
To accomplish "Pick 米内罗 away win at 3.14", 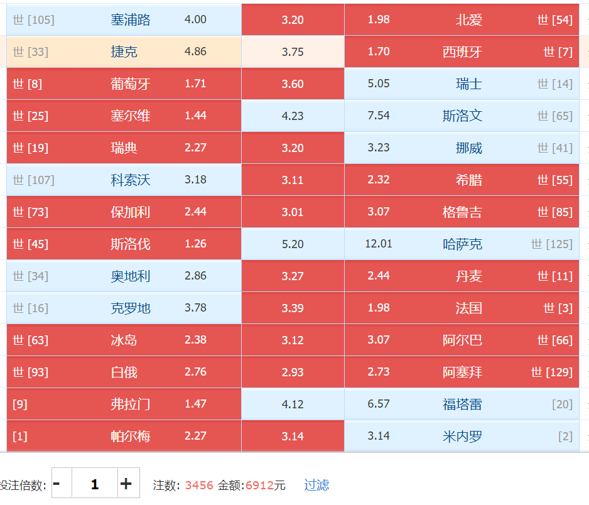I will point(462,437).
